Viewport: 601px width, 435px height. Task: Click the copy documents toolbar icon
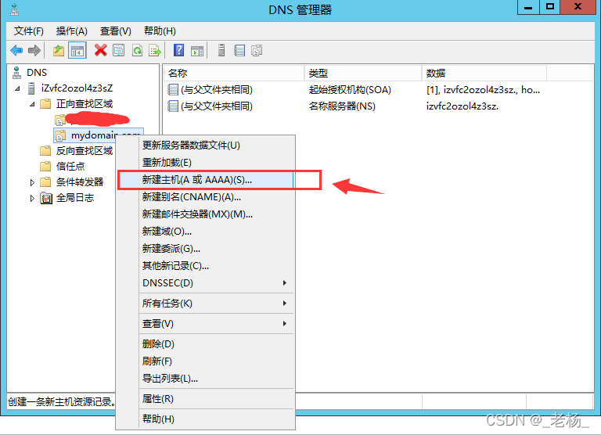257,50
